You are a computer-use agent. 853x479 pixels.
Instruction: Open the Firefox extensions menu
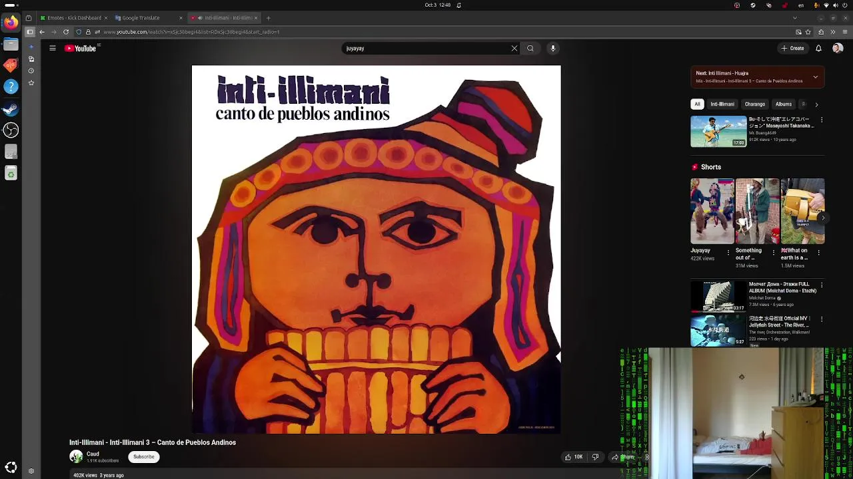(x=821, y=32)
